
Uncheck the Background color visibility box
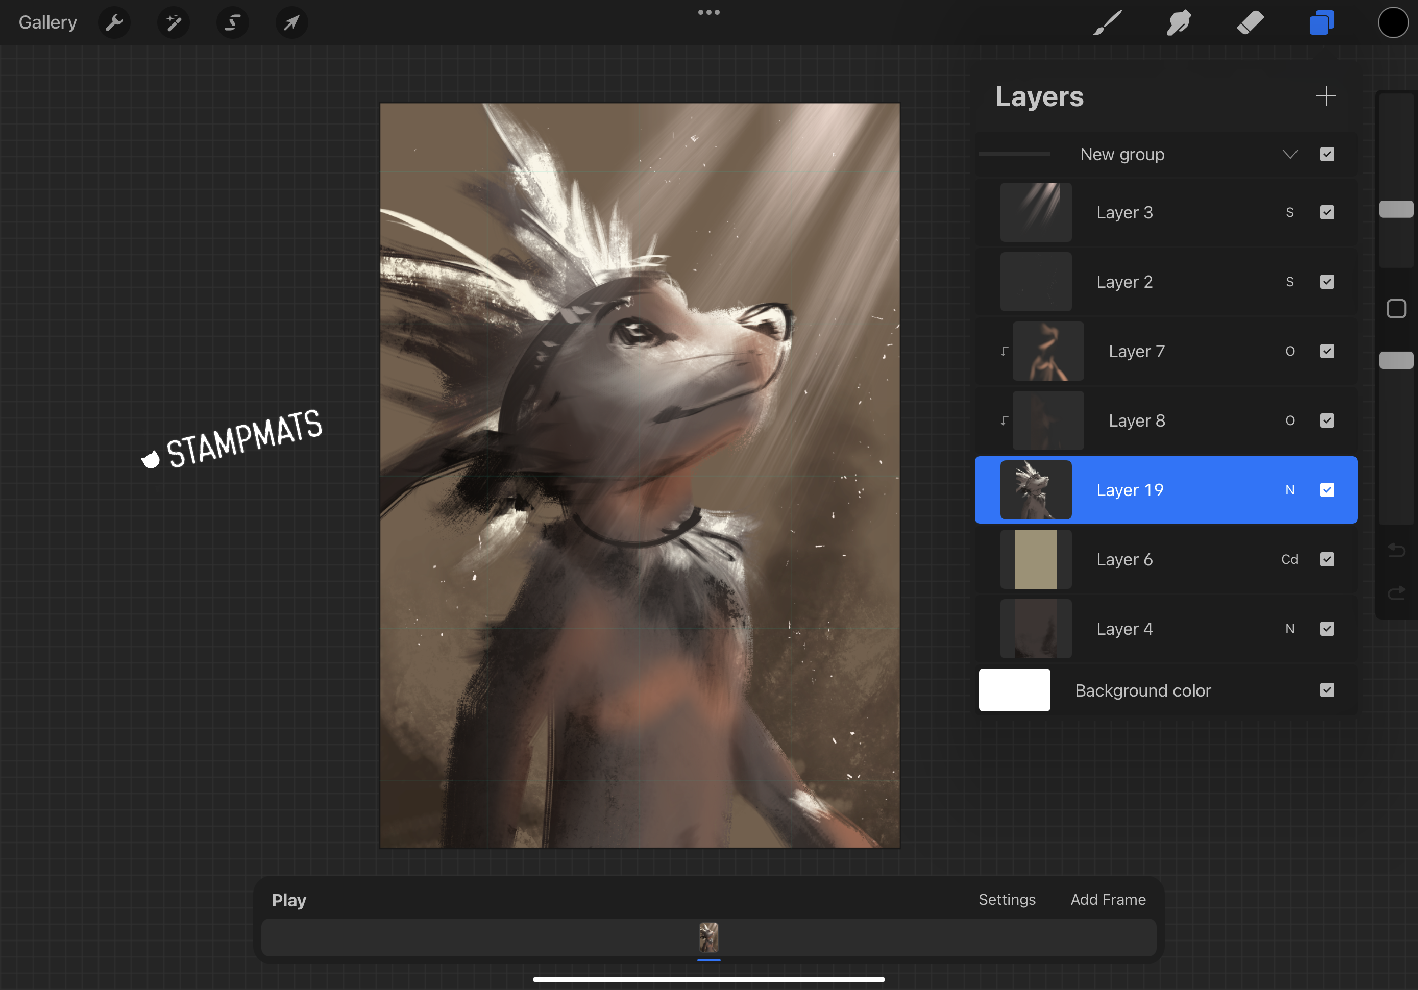pos(1327,690)
